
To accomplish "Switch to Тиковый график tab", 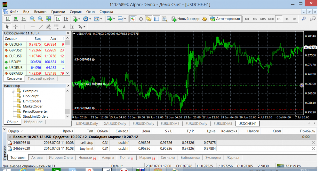I will [x=41, y=78].
